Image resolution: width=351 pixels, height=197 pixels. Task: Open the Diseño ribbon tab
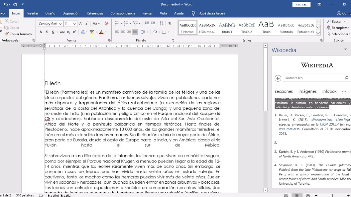tap(50, 13)
